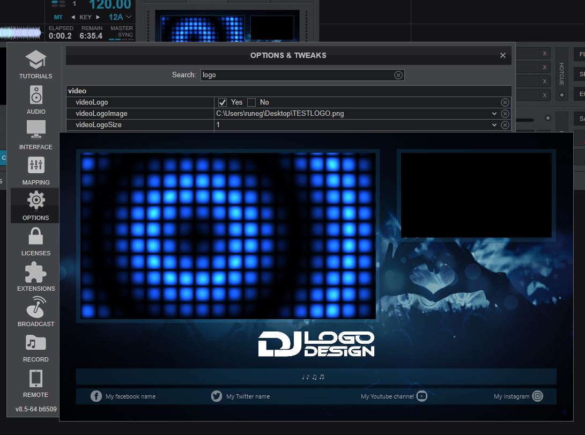Click the ELAPSED time 0:00.2

click(60, 36)
